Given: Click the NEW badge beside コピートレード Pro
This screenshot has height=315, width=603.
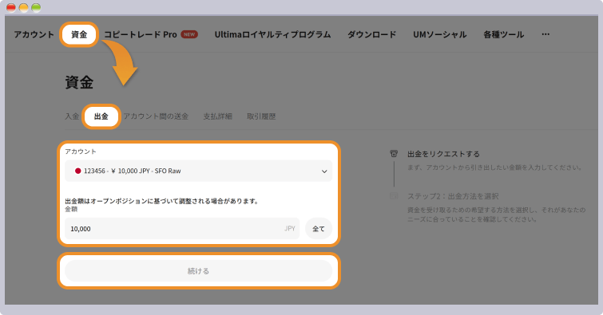Looking at the screenshot, I should (x=189, y=34).
